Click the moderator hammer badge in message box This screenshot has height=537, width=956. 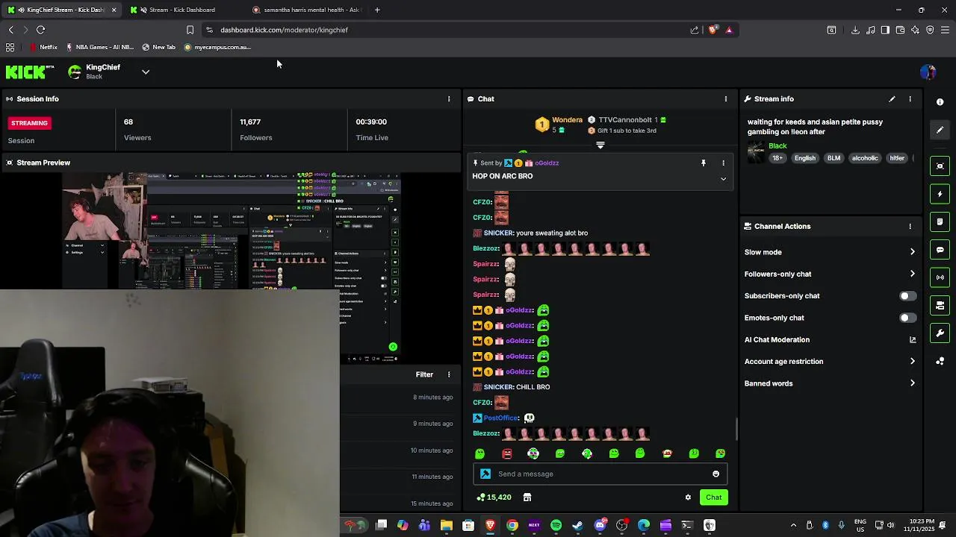[x=485, y=474]
